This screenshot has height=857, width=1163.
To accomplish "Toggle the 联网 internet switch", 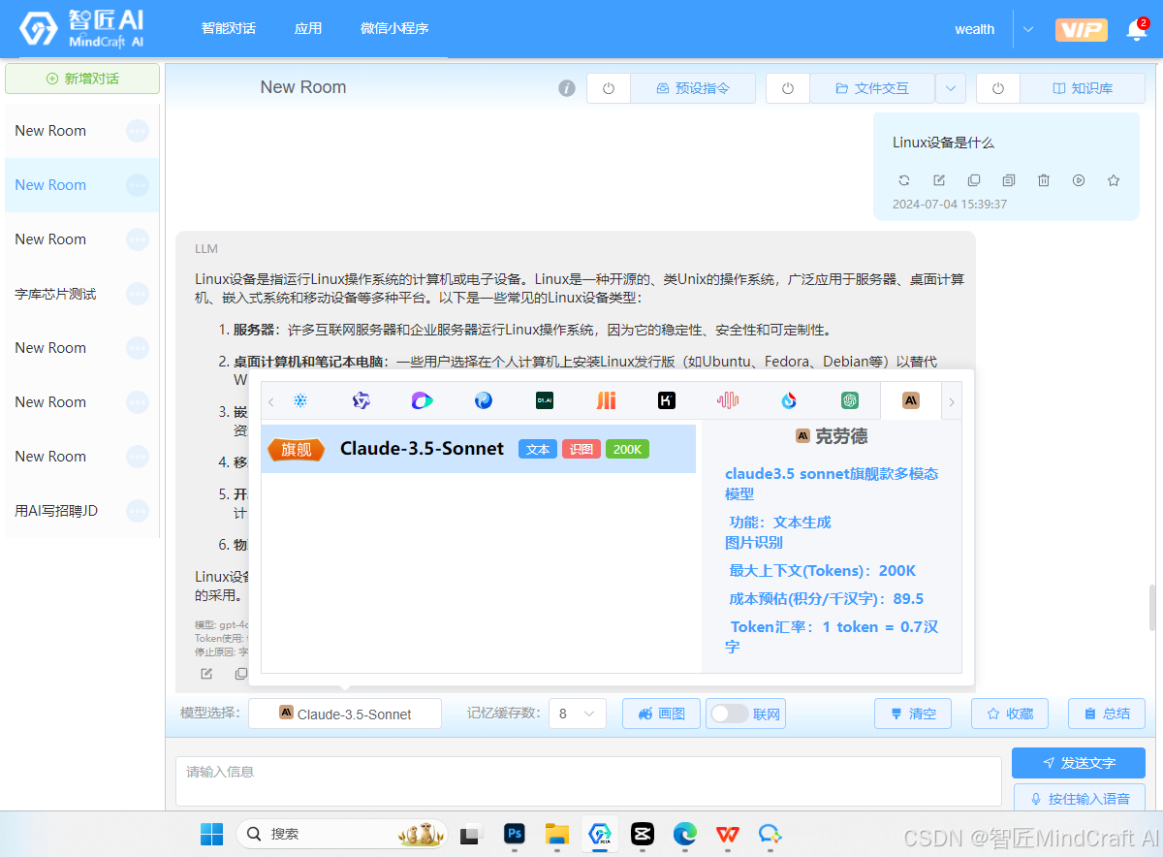I will coord(730,714).
